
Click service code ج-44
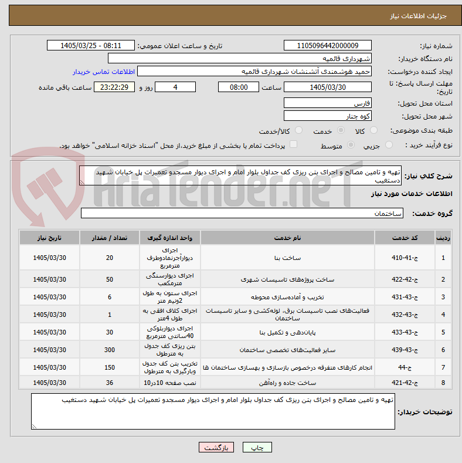click(405, 367)
